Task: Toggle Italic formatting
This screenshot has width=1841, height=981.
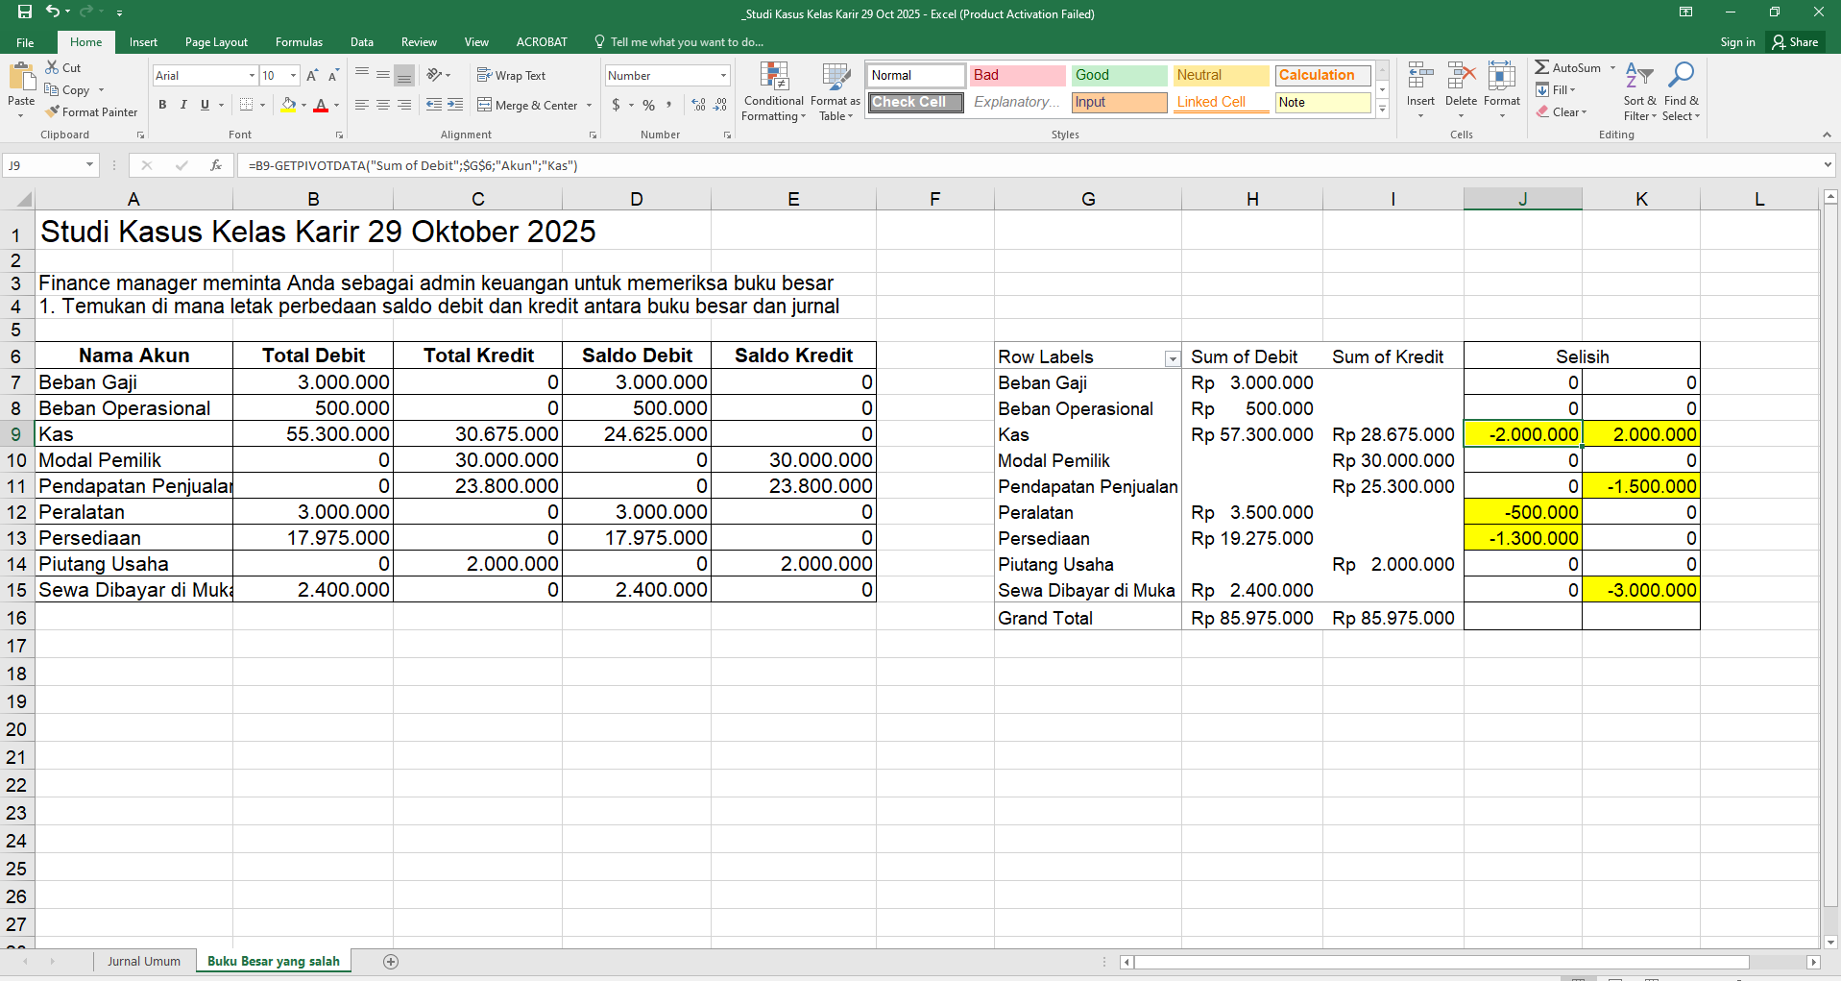Action: [183, 105]
